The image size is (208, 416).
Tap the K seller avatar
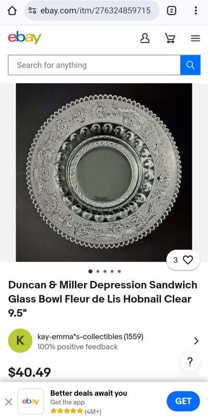(x=20, y=341)
